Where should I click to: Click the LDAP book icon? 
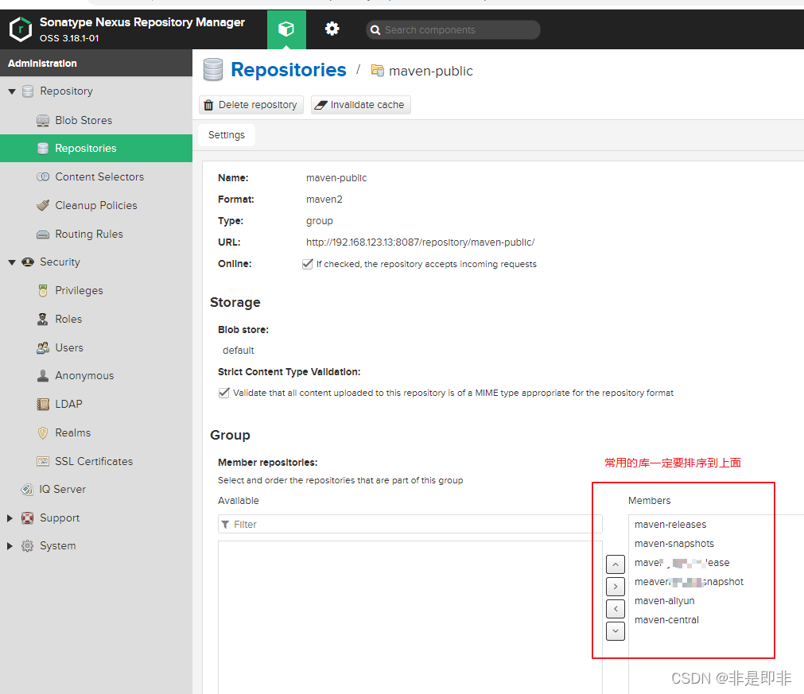point(43,405)
